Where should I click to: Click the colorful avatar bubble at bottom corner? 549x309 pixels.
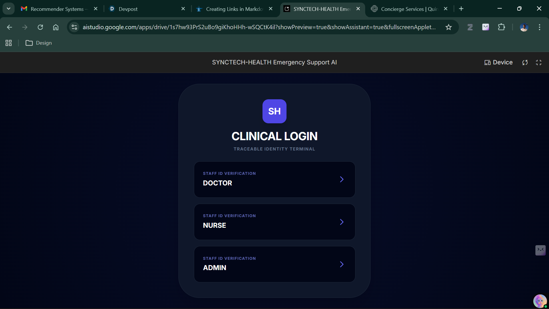click(x=540, y=301)
